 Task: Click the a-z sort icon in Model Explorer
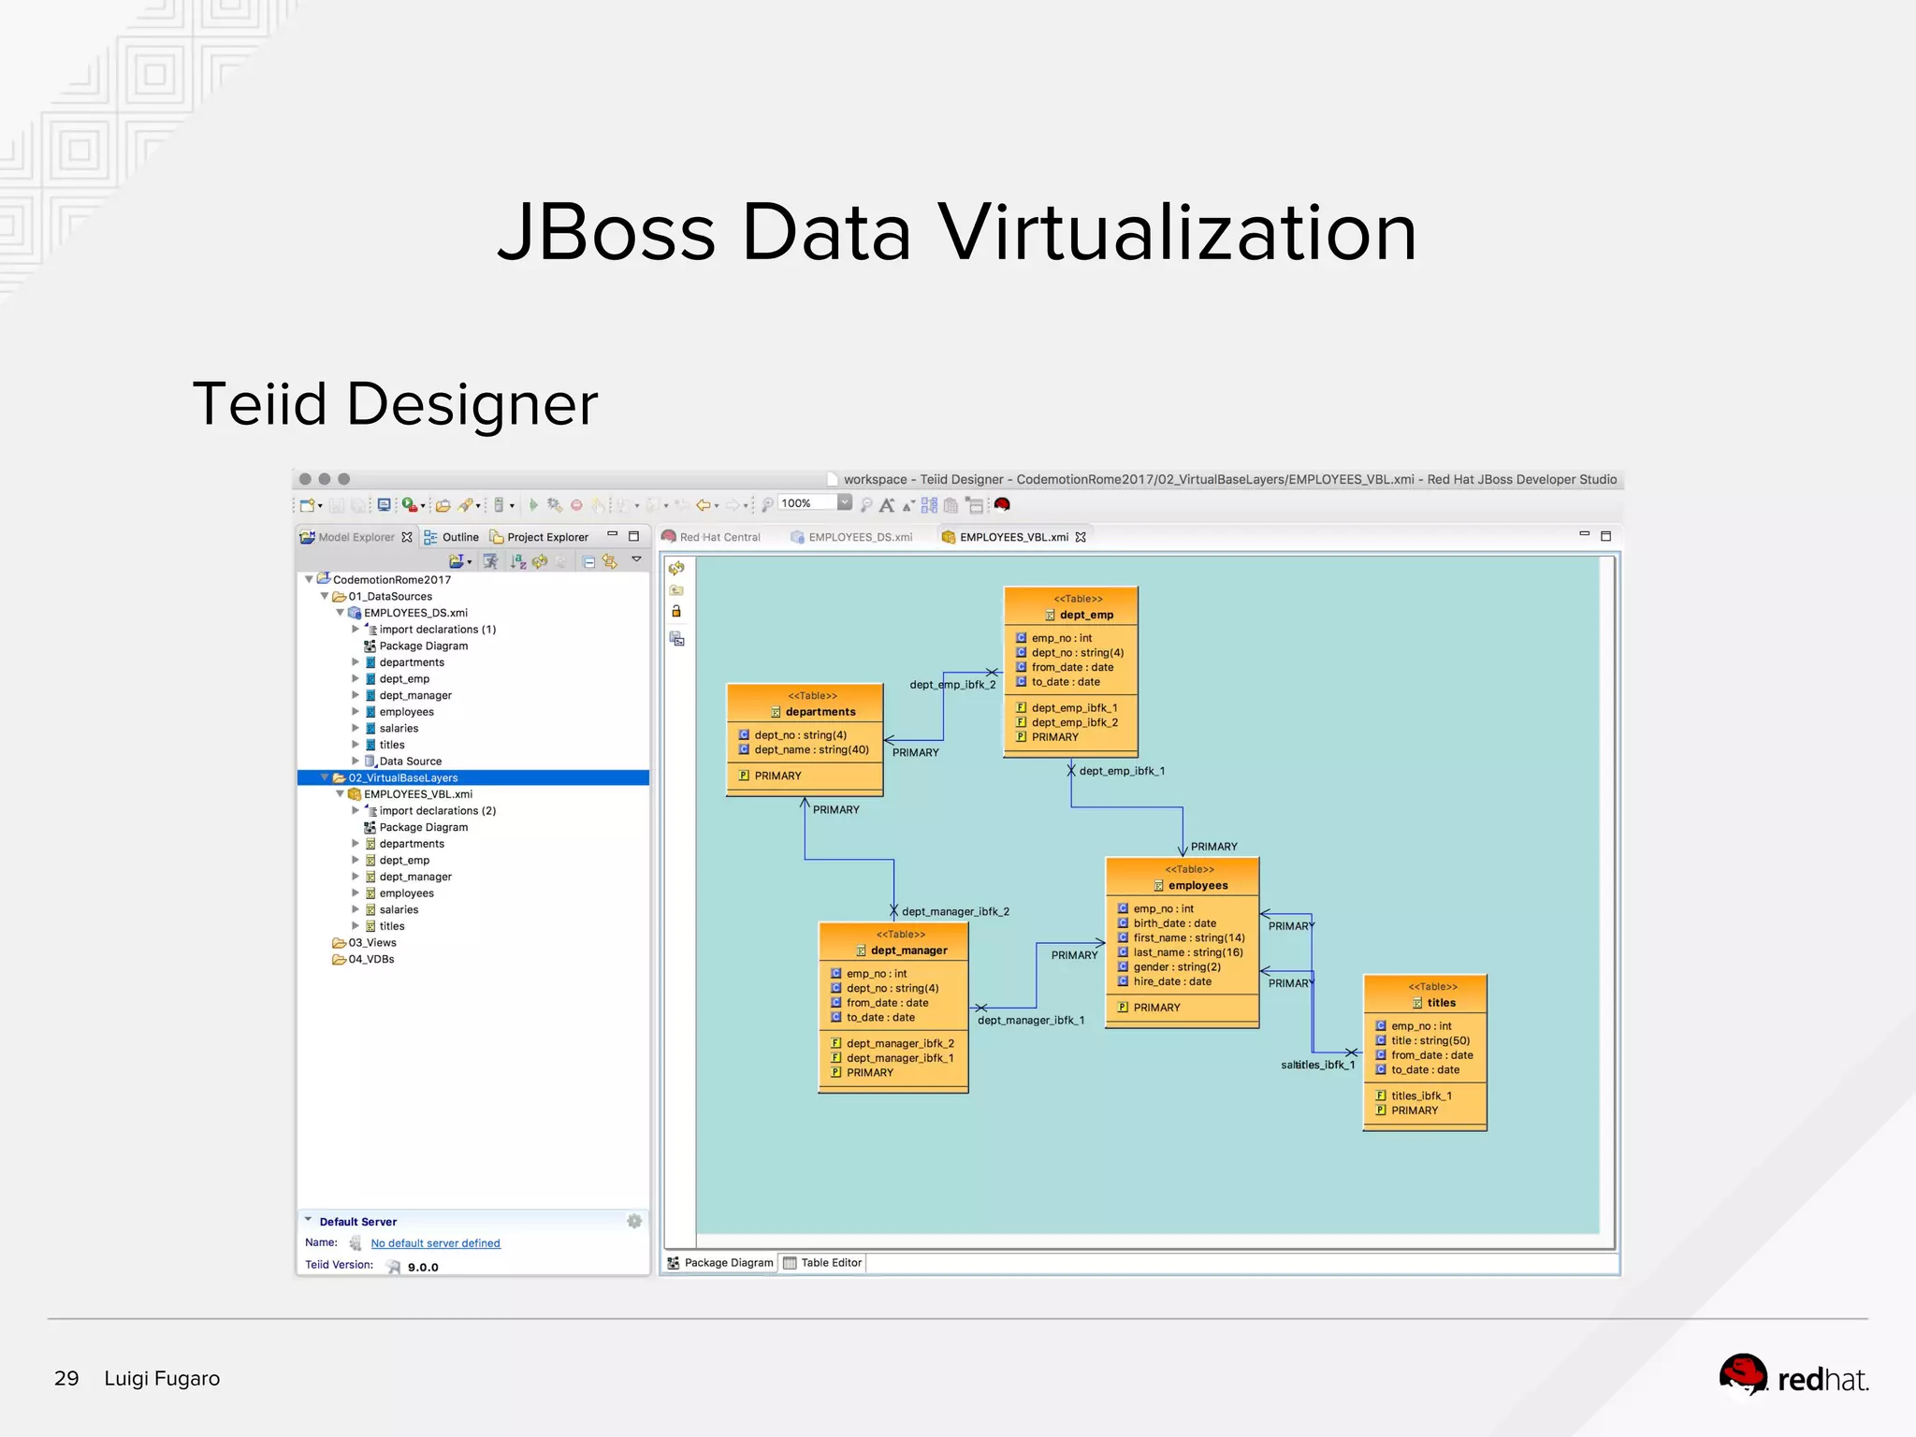click(x=518, y=561)
